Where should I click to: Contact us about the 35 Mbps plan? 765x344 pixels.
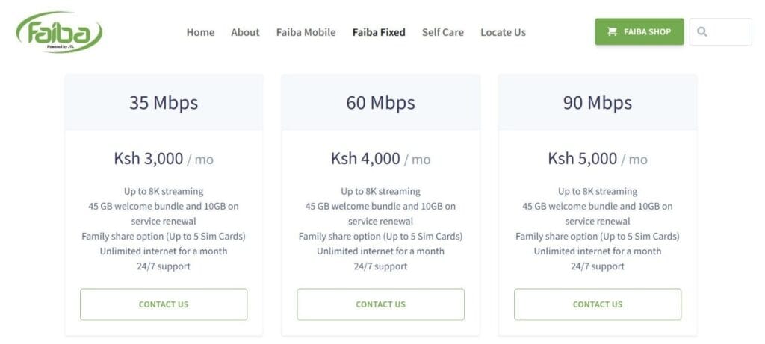click(x=164, y=304)
